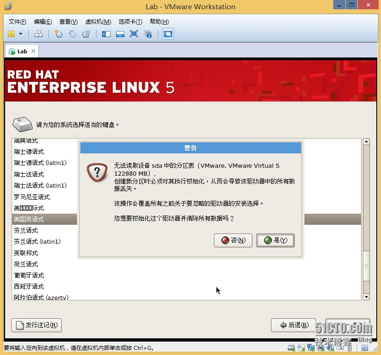This screenshot has width=381, height=355.
Task: Click revert to snapshot icon
Action: 72,34
